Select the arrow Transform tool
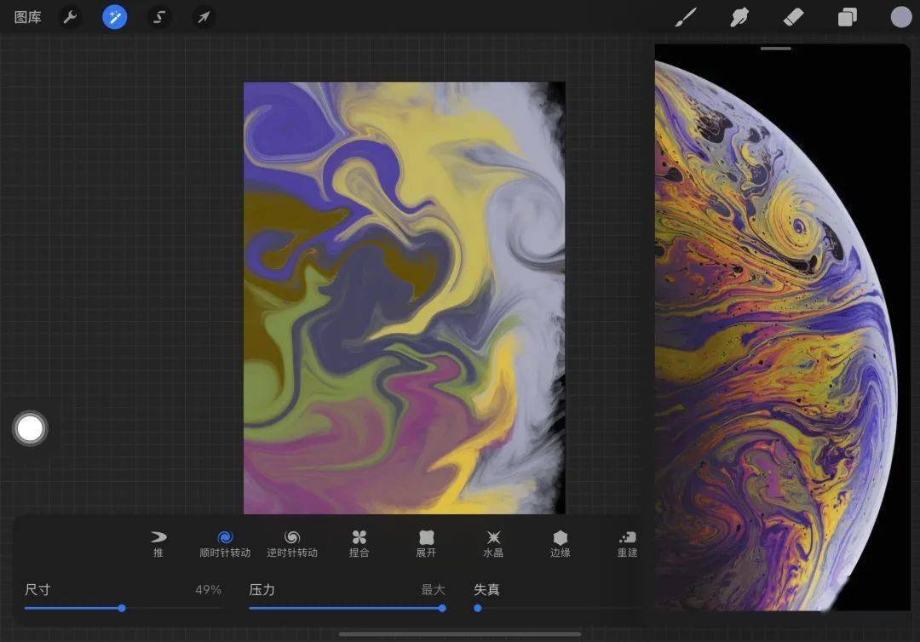920x642 pixels. (204, 18)
